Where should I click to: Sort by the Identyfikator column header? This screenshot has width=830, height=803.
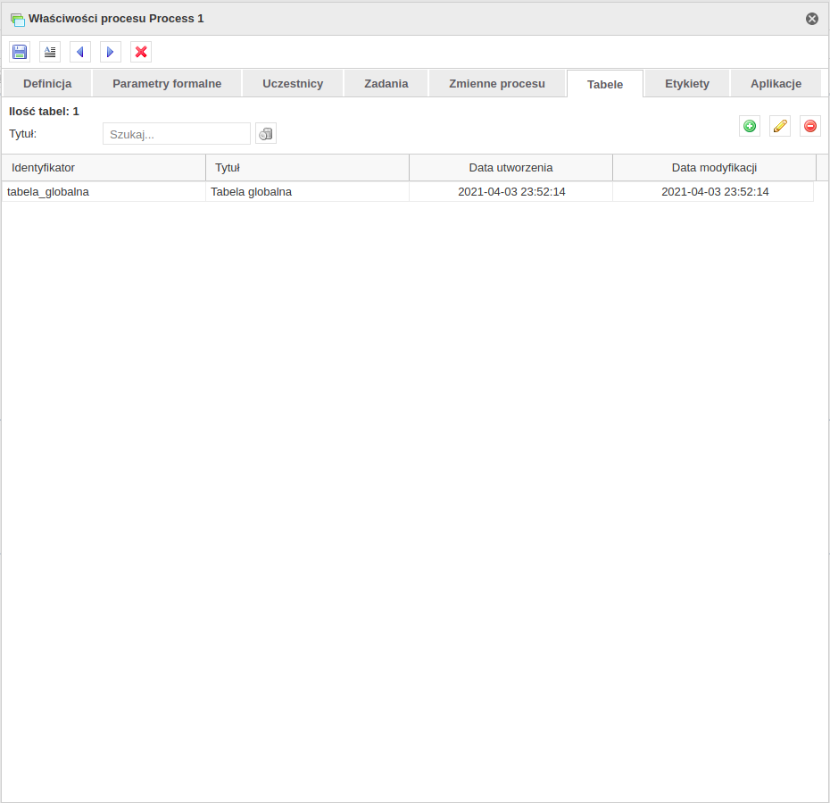click(x=104, y=168)
